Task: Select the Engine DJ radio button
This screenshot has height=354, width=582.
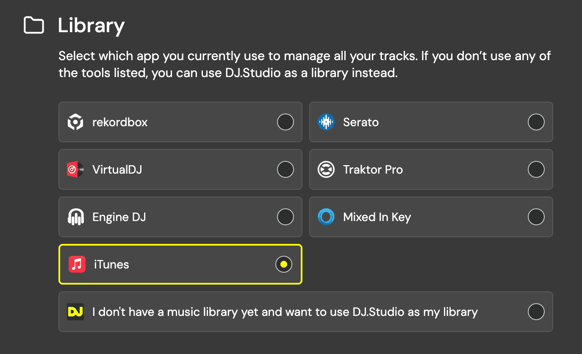Action: pos(285,217)
